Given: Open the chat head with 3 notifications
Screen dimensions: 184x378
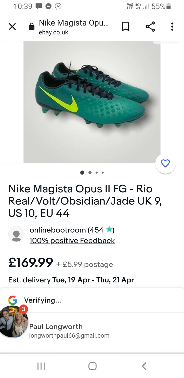Looking at the screenshot, I should click(x=14, y=322).
